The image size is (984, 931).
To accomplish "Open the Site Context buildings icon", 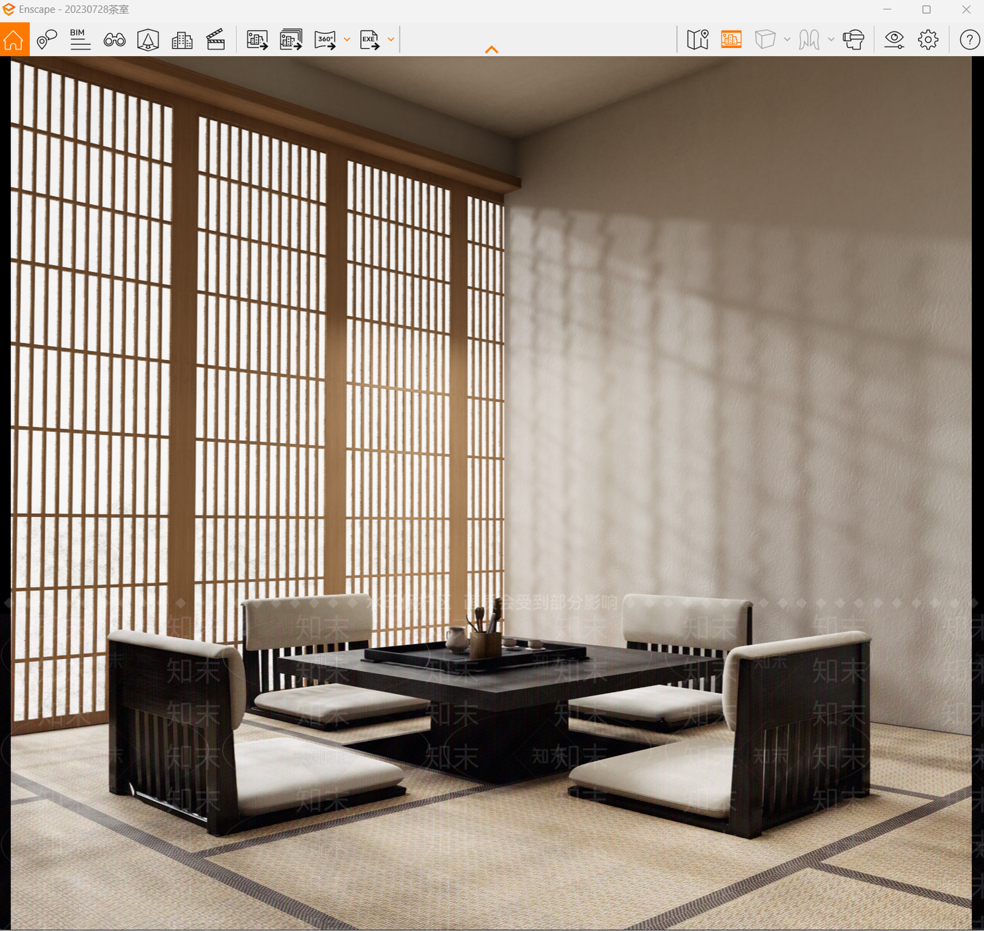I will [x=182, y=40].
